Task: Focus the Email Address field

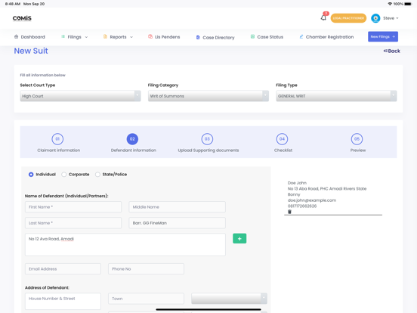Action: coord(63,269)
